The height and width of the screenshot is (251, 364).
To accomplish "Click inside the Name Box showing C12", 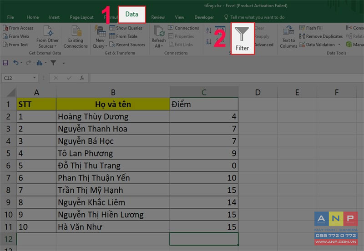I will pos(17,78).
